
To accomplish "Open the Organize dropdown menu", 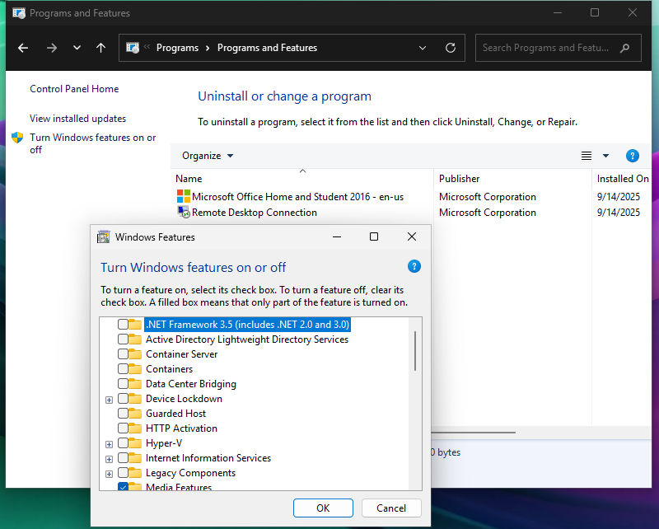I will tap(208, 156).
